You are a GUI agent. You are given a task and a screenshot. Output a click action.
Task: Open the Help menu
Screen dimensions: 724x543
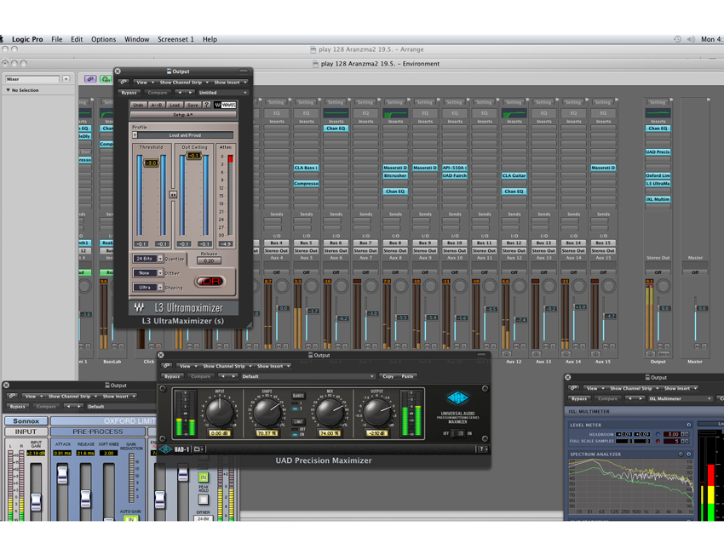[x=210, y=39]
